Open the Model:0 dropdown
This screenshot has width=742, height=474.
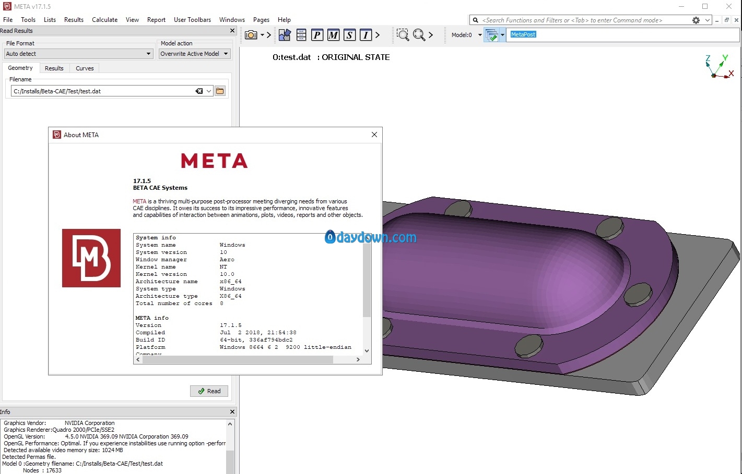pyautogui.click(x=466, y=35)
